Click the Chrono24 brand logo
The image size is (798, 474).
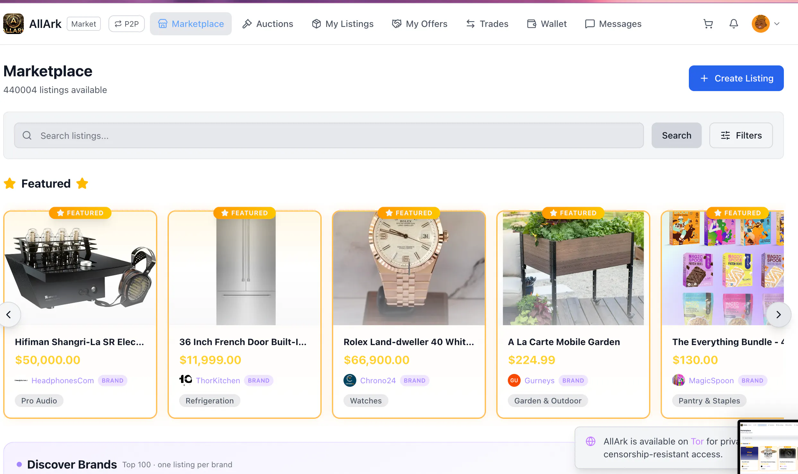[350, 380]
